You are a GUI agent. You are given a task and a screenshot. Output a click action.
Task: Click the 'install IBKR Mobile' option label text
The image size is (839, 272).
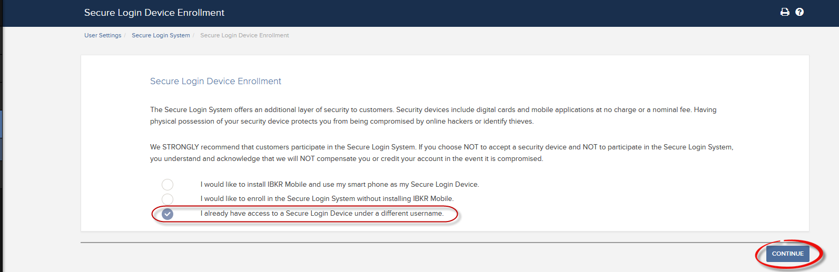tap(340, 185)
